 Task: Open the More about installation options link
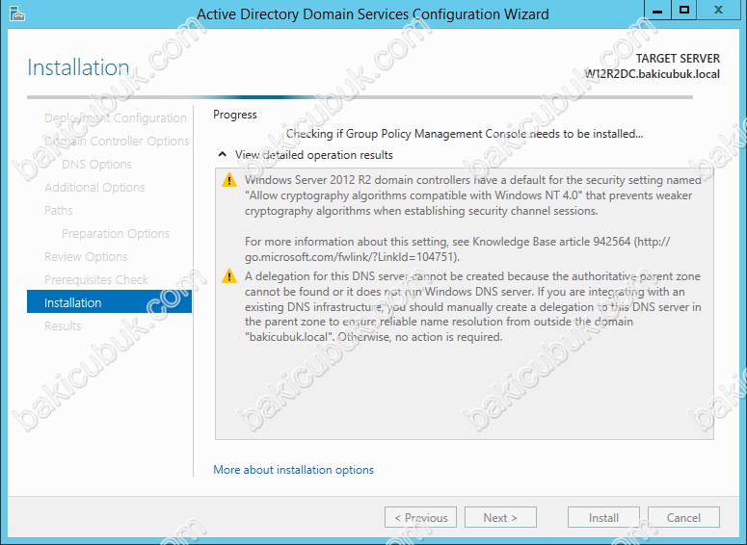[293, 470]
